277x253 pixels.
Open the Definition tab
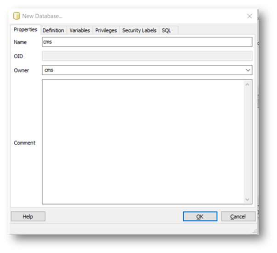tap(53, 30)
